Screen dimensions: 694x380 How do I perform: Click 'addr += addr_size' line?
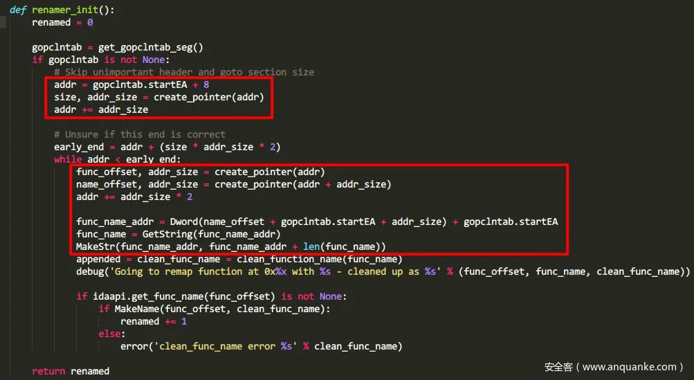coord(101,109)
